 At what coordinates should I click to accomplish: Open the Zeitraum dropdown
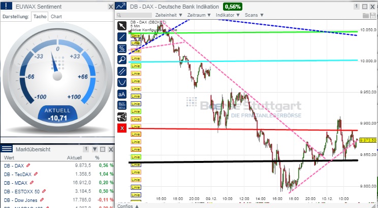199,15
